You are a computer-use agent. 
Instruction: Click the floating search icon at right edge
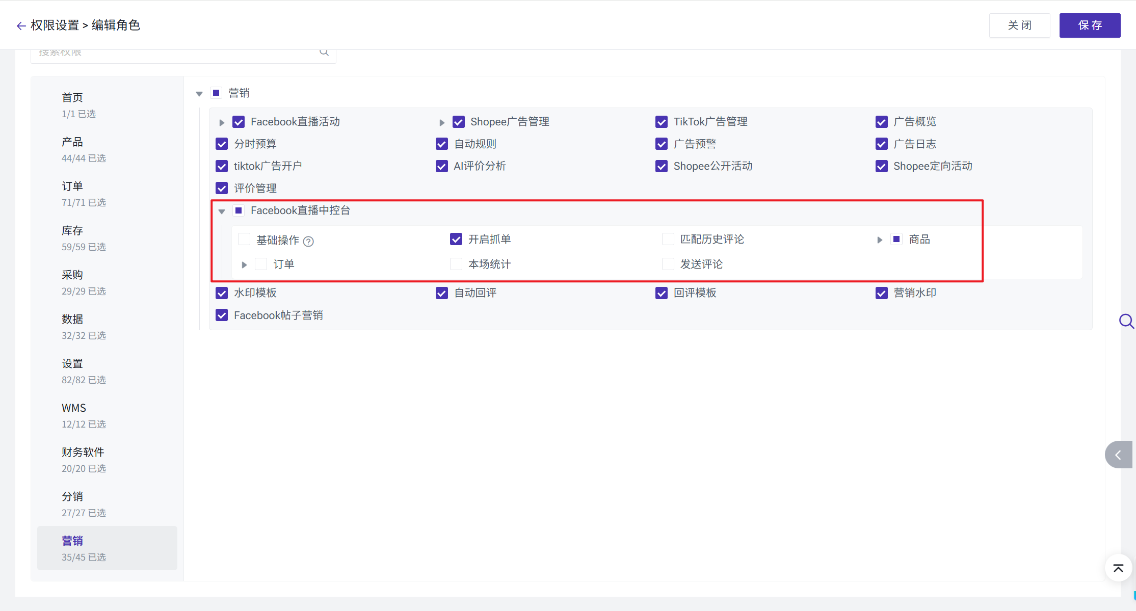[1126, 321]
